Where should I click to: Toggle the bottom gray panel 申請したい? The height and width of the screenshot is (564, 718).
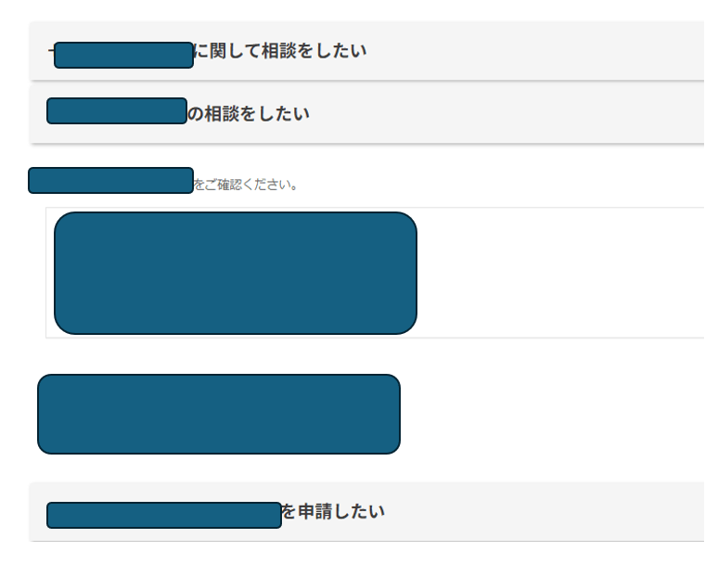[366, 511]
